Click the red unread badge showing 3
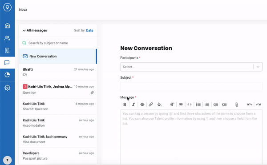Screen dimensions: 267x165 pos(25,86)
